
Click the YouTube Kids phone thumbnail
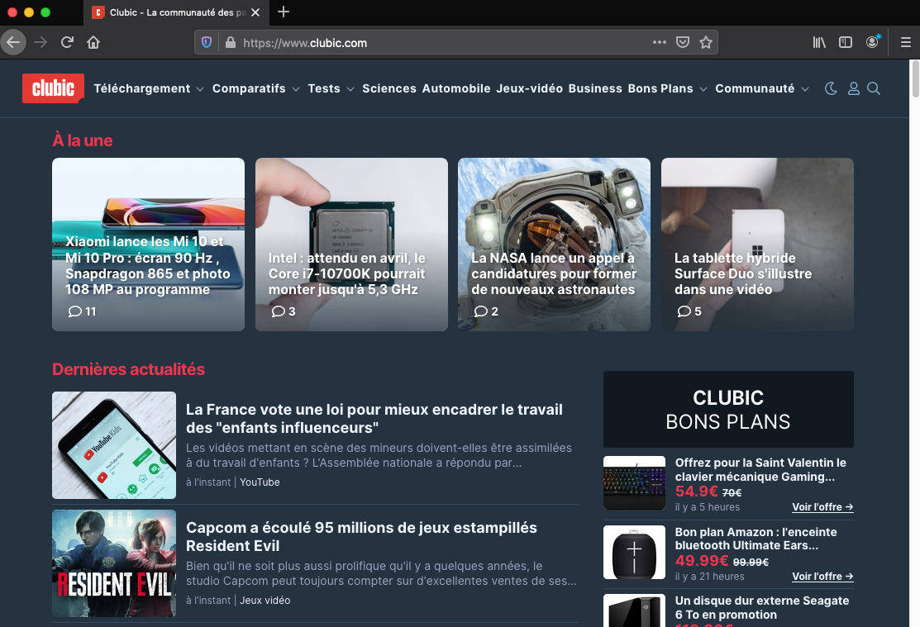(x=114, y=445)
